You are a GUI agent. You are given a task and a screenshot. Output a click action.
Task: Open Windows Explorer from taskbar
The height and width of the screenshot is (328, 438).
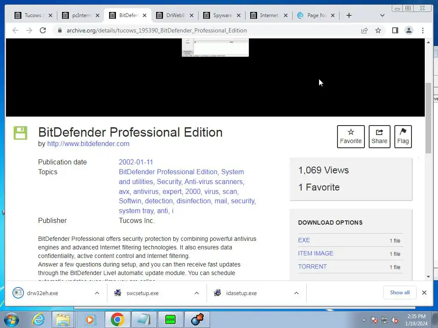63,319
